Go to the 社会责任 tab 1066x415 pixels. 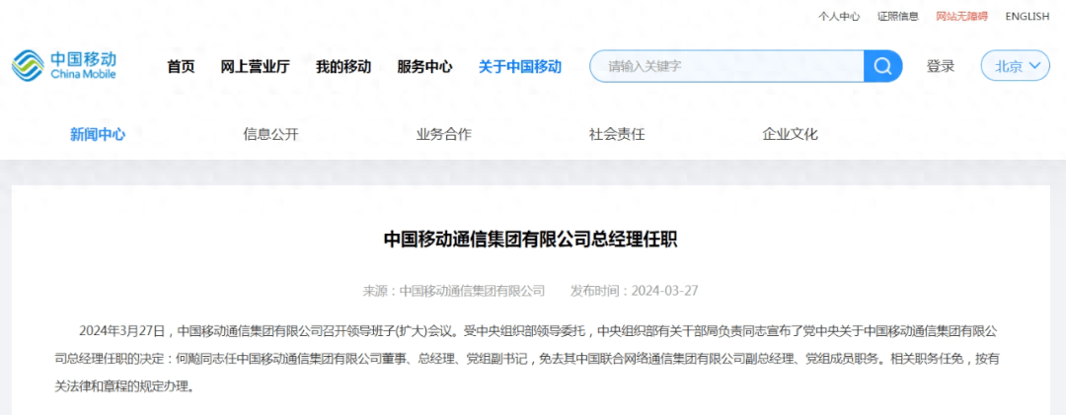coord(617,134)
